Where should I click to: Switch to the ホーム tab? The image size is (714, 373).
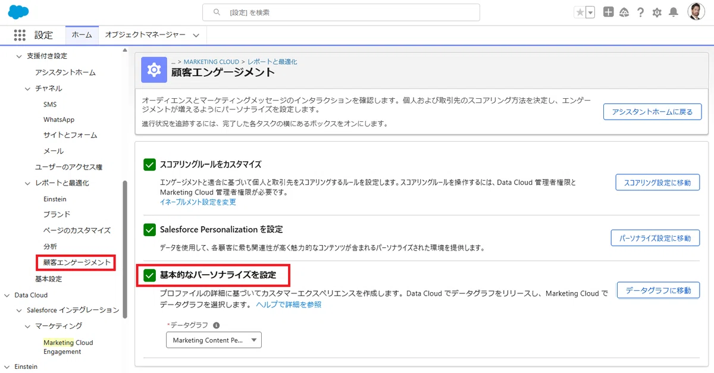click(x=82, y=35)
